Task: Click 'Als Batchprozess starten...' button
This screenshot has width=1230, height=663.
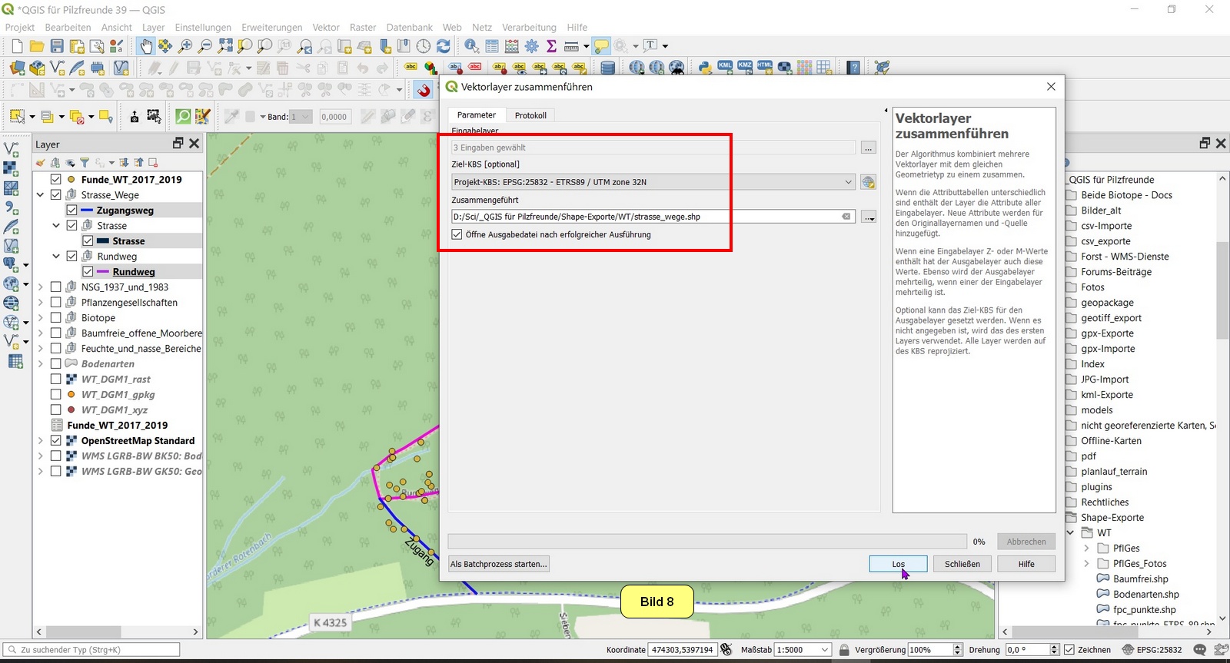Action: 499,564
